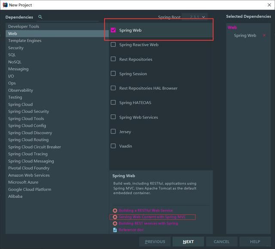Click the document icon beside Reference doc

pyautogui.click(x=115, y=230)
